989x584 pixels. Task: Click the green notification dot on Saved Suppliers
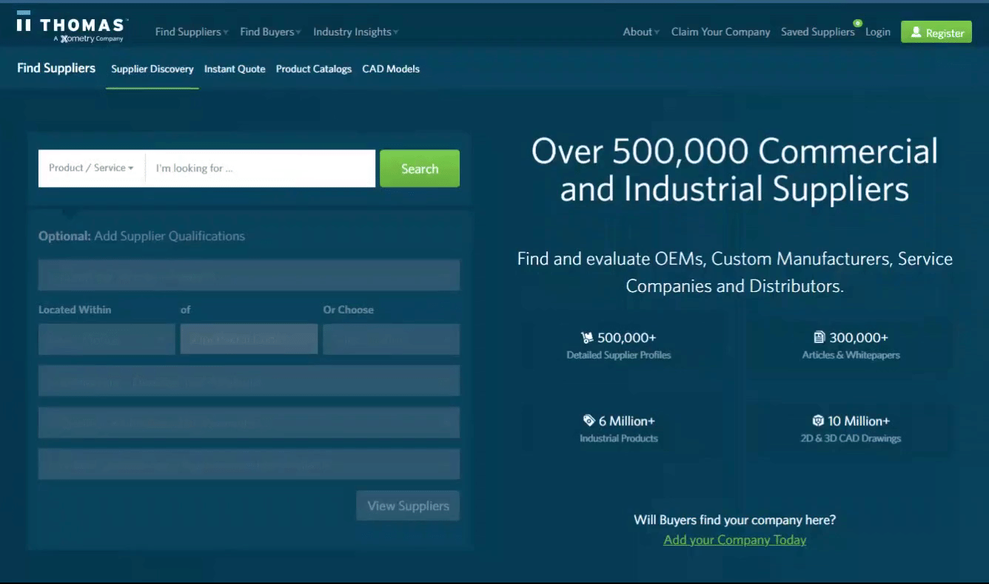click(x=857, y=23)
